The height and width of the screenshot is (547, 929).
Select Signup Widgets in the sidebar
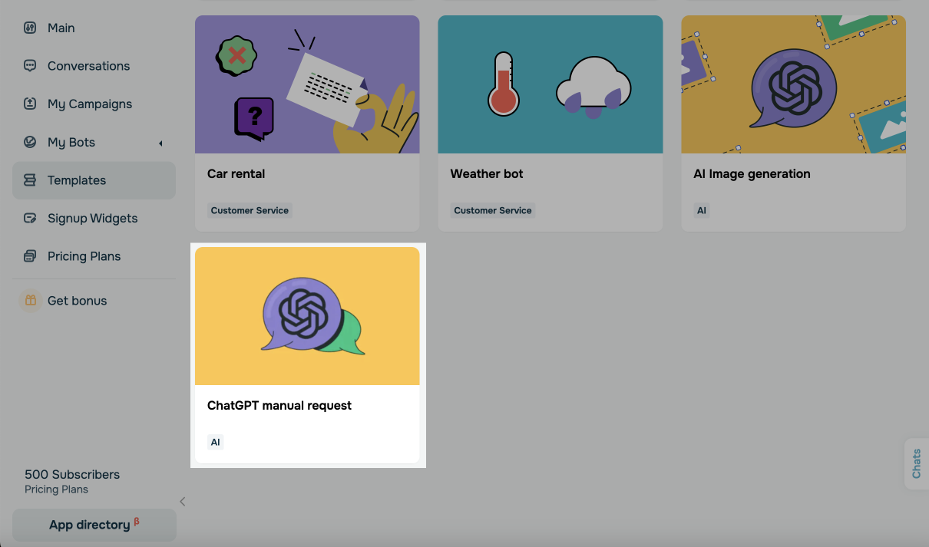coord(94,218)
